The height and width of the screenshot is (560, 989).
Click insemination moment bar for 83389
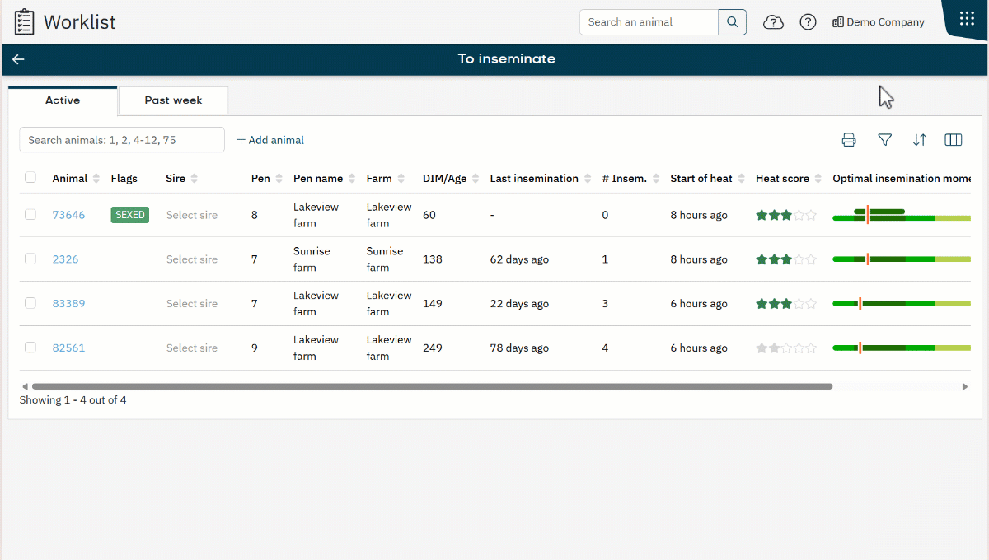(902, 304)
